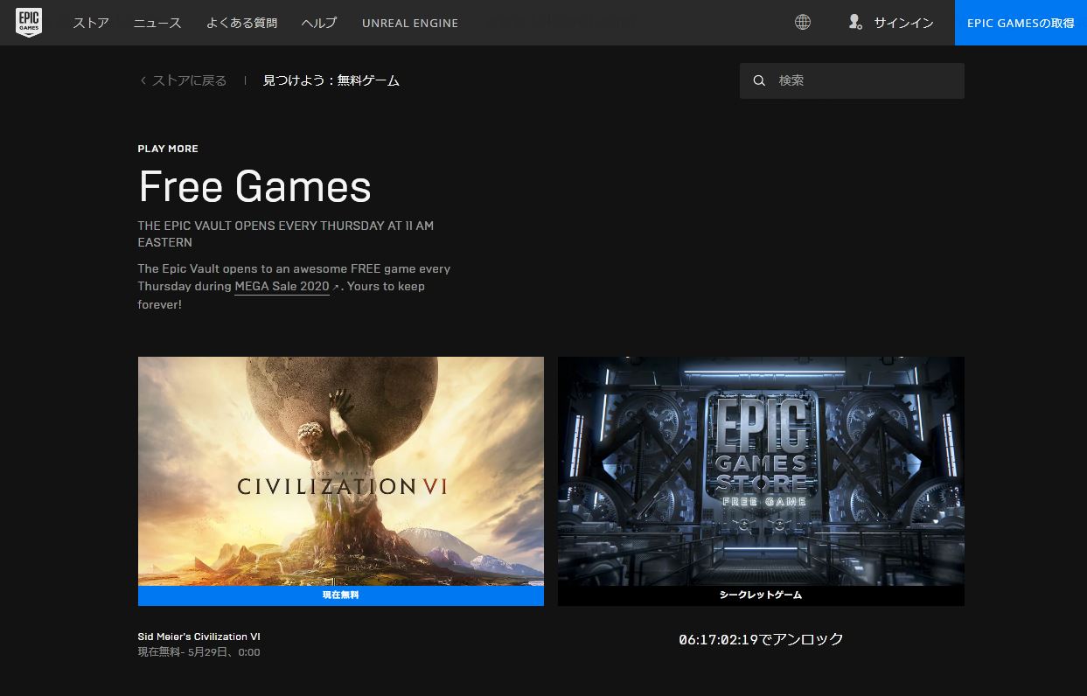1087x696 pixels.
Task: Open the Civilization VI game thumbnail
Action: (x=341, y=471)
